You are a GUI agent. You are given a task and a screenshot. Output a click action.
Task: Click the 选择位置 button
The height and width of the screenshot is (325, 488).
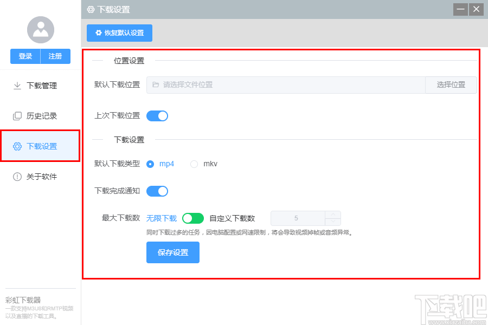point(451,84)
